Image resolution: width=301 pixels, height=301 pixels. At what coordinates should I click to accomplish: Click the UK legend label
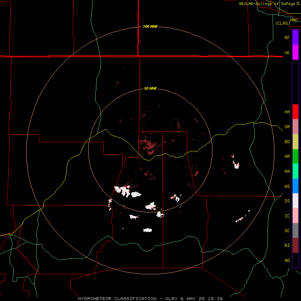click(x=287, y=53)
